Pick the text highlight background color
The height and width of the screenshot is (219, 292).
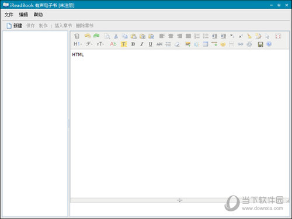click(x=124, y=44)
